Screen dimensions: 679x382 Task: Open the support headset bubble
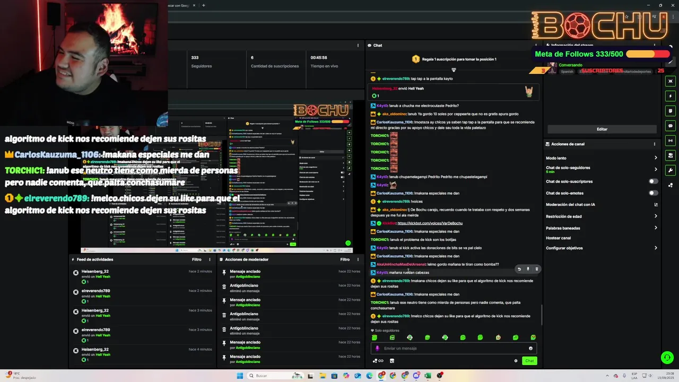click(x=667, y=358)
